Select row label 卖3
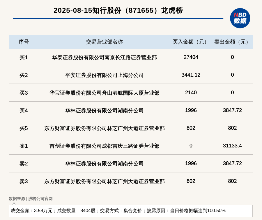Screen dimensions: 262x220 [24, 181]
